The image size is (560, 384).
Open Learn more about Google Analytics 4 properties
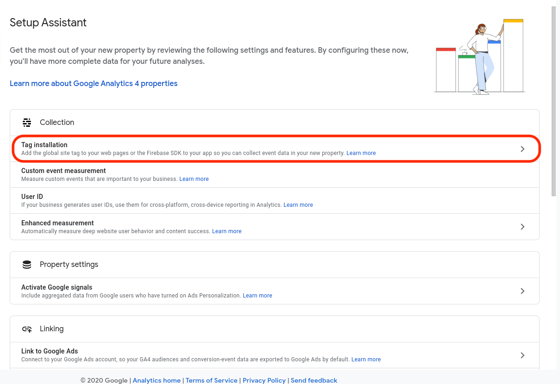click(94, 83)
